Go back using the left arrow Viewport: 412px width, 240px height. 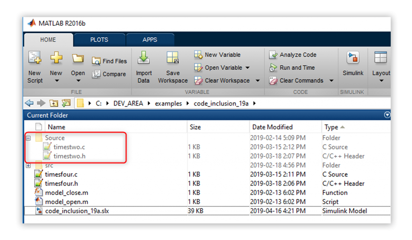29,103
